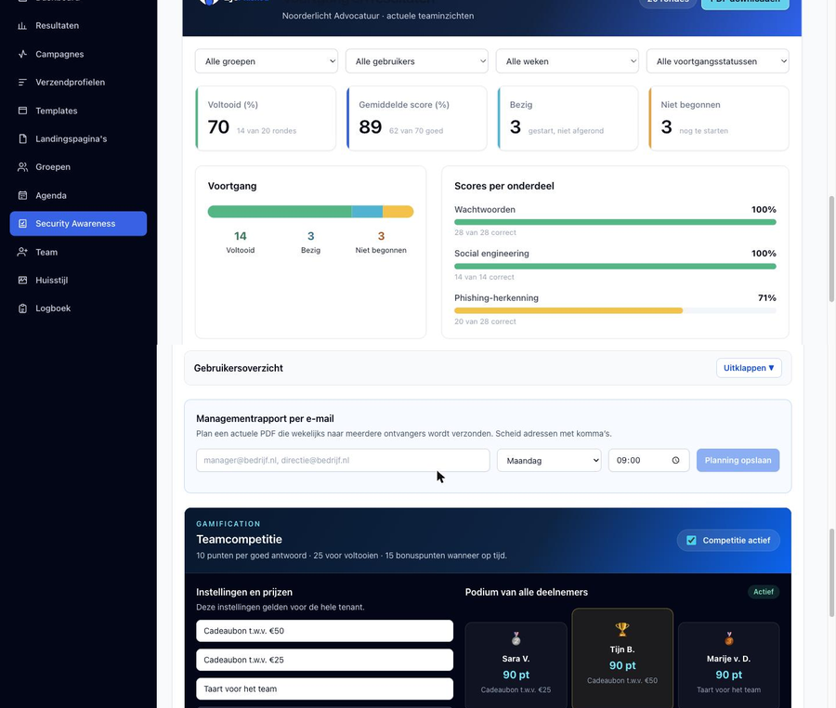Select Templates in the sidebar
Image resolution: width=836 pixels, height=708 pixels.
[x=78, y=111]
